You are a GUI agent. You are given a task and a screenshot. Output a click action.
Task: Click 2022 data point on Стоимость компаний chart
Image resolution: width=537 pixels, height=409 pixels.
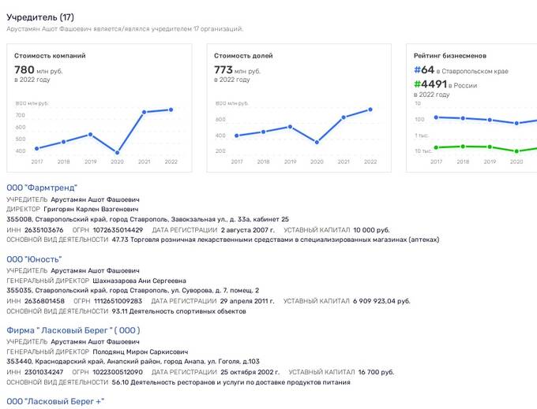171,110
